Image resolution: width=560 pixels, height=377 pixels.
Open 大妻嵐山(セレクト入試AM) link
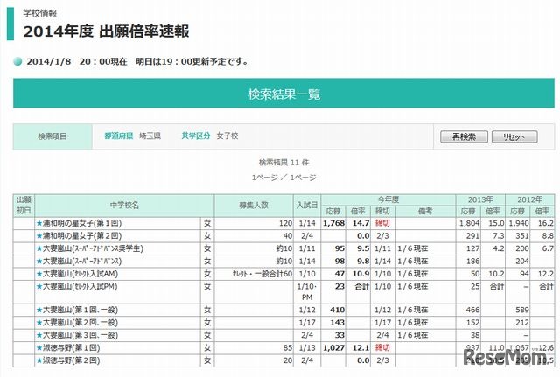coord(80,274)
